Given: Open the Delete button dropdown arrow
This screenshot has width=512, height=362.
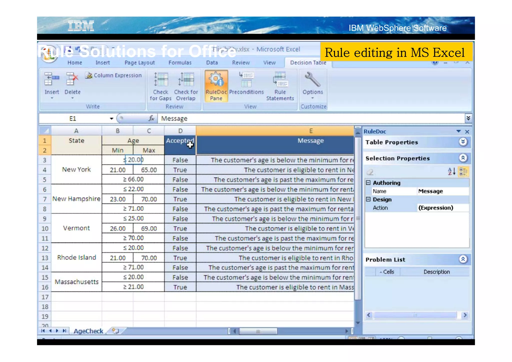Looking at the screenshot, I should click(x=72, y=98).
